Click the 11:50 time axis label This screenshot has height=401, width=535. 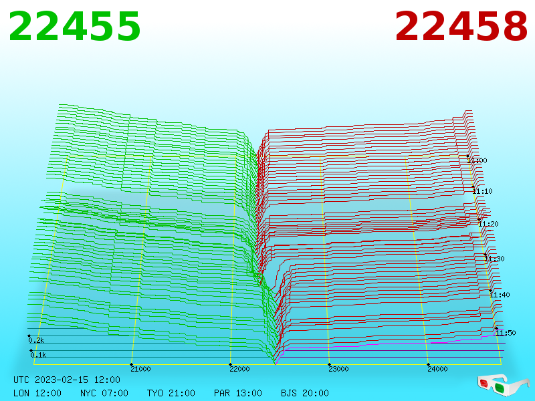pos(506,333)
